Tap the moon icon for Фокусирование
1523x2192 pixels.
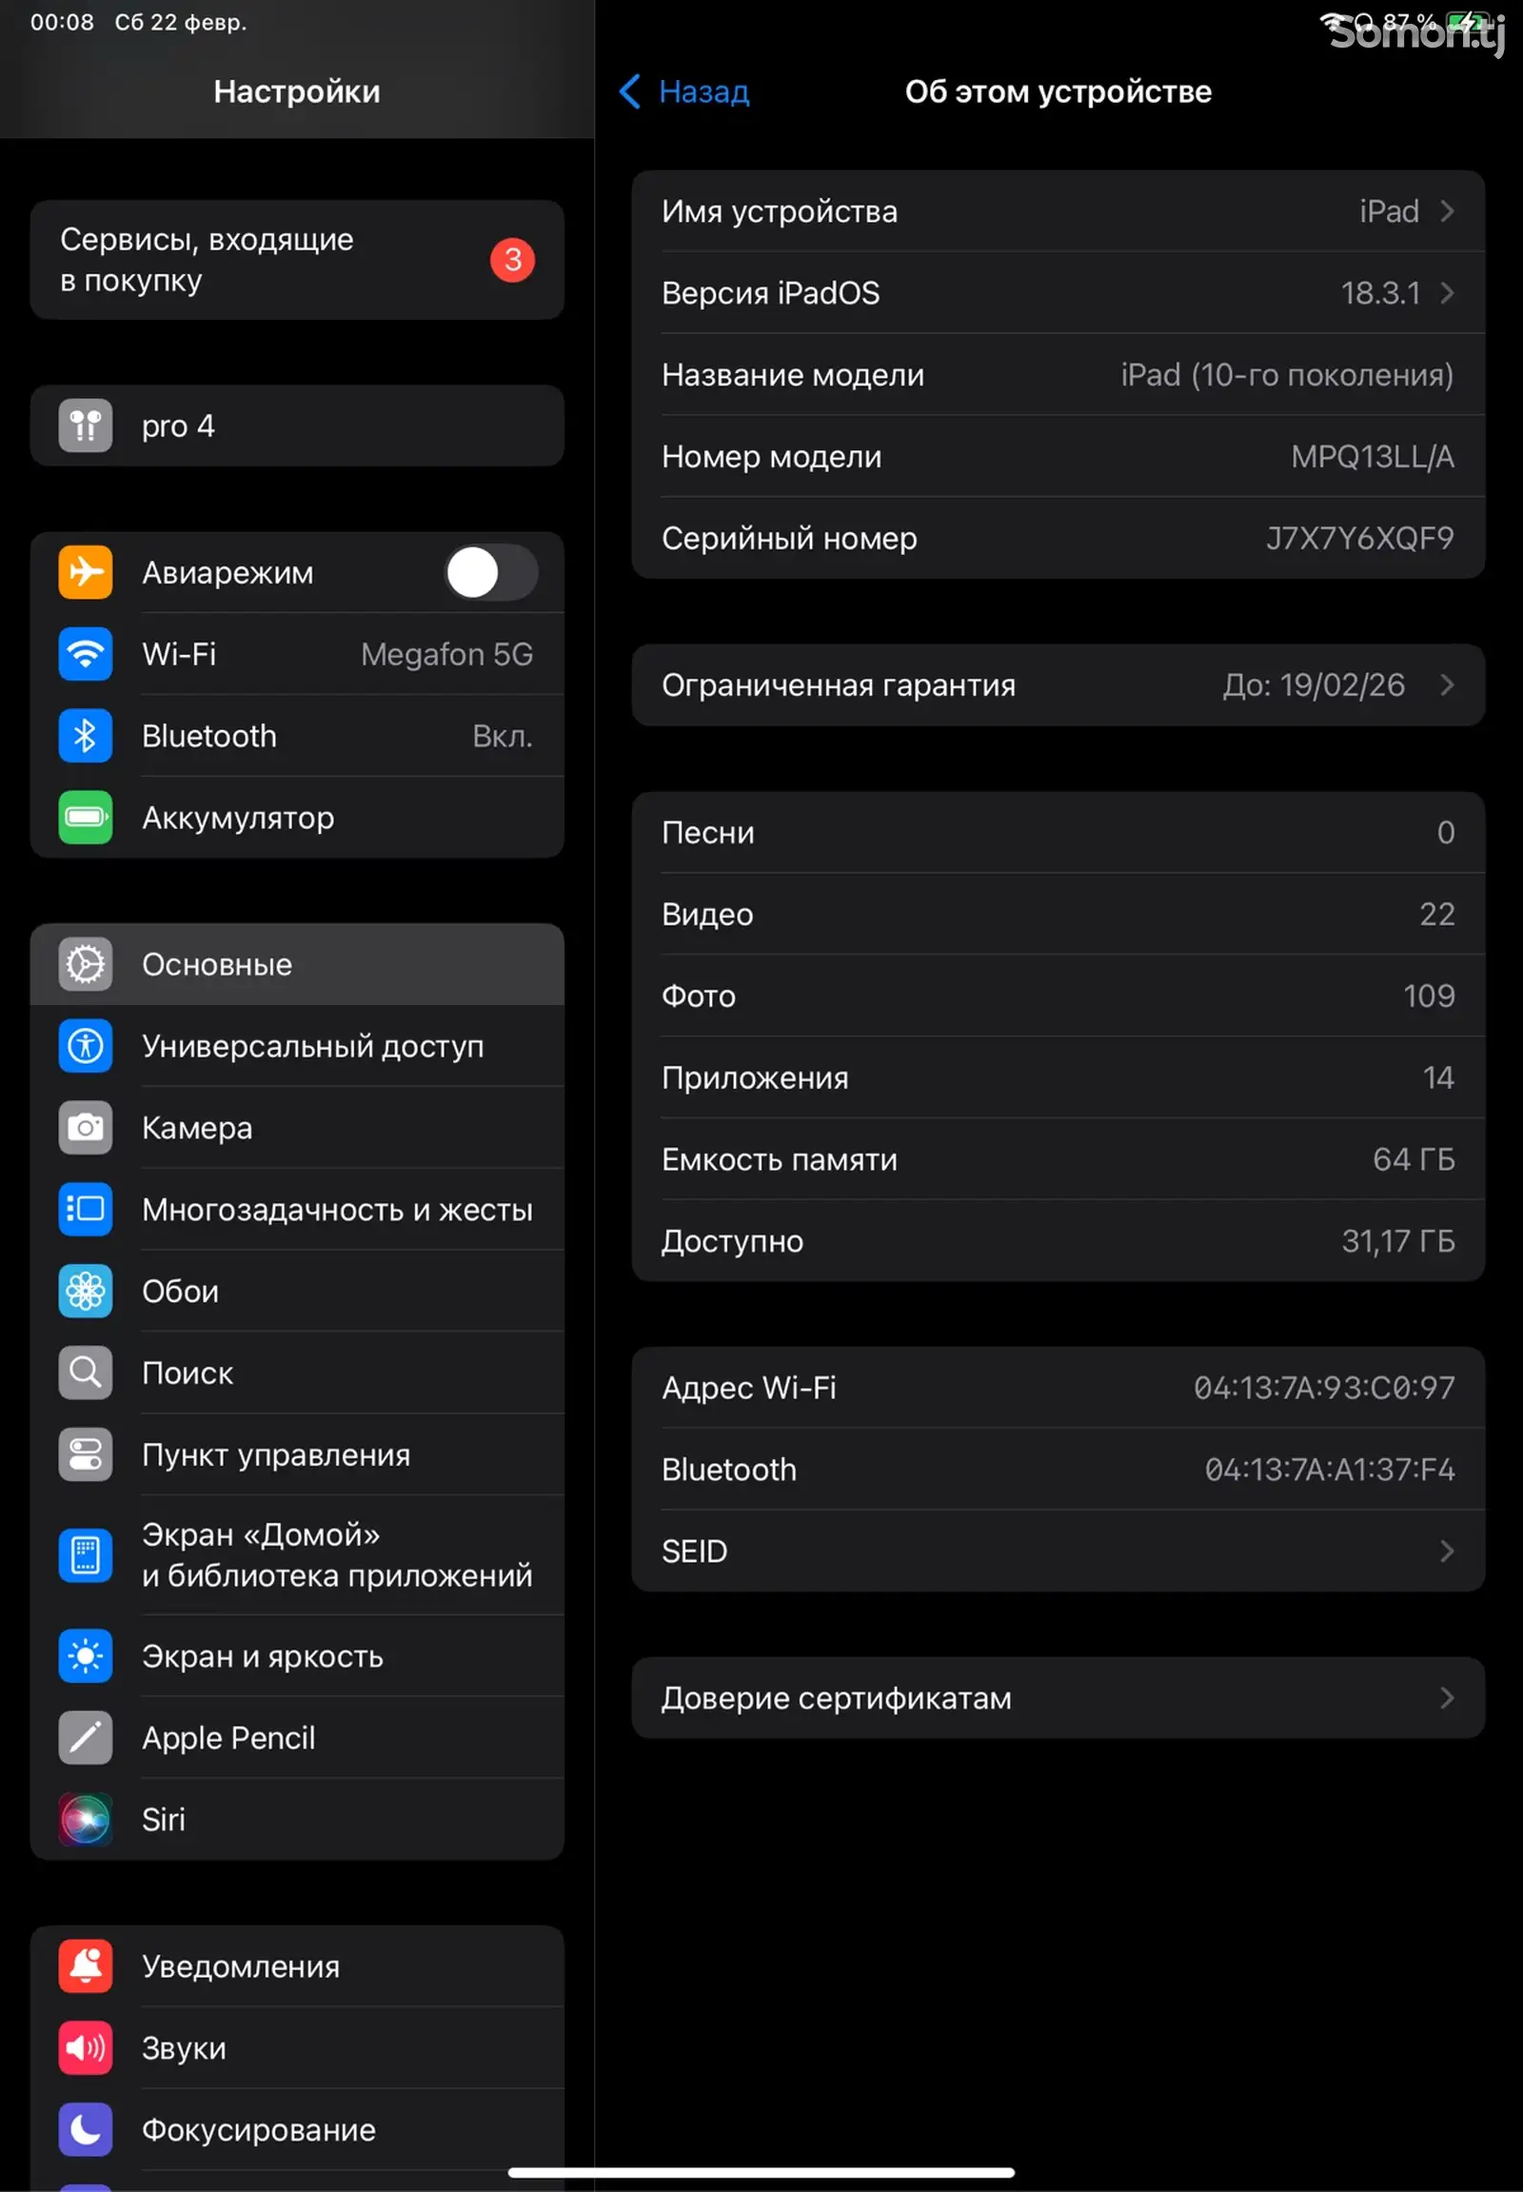click(x=85, y=2130)
